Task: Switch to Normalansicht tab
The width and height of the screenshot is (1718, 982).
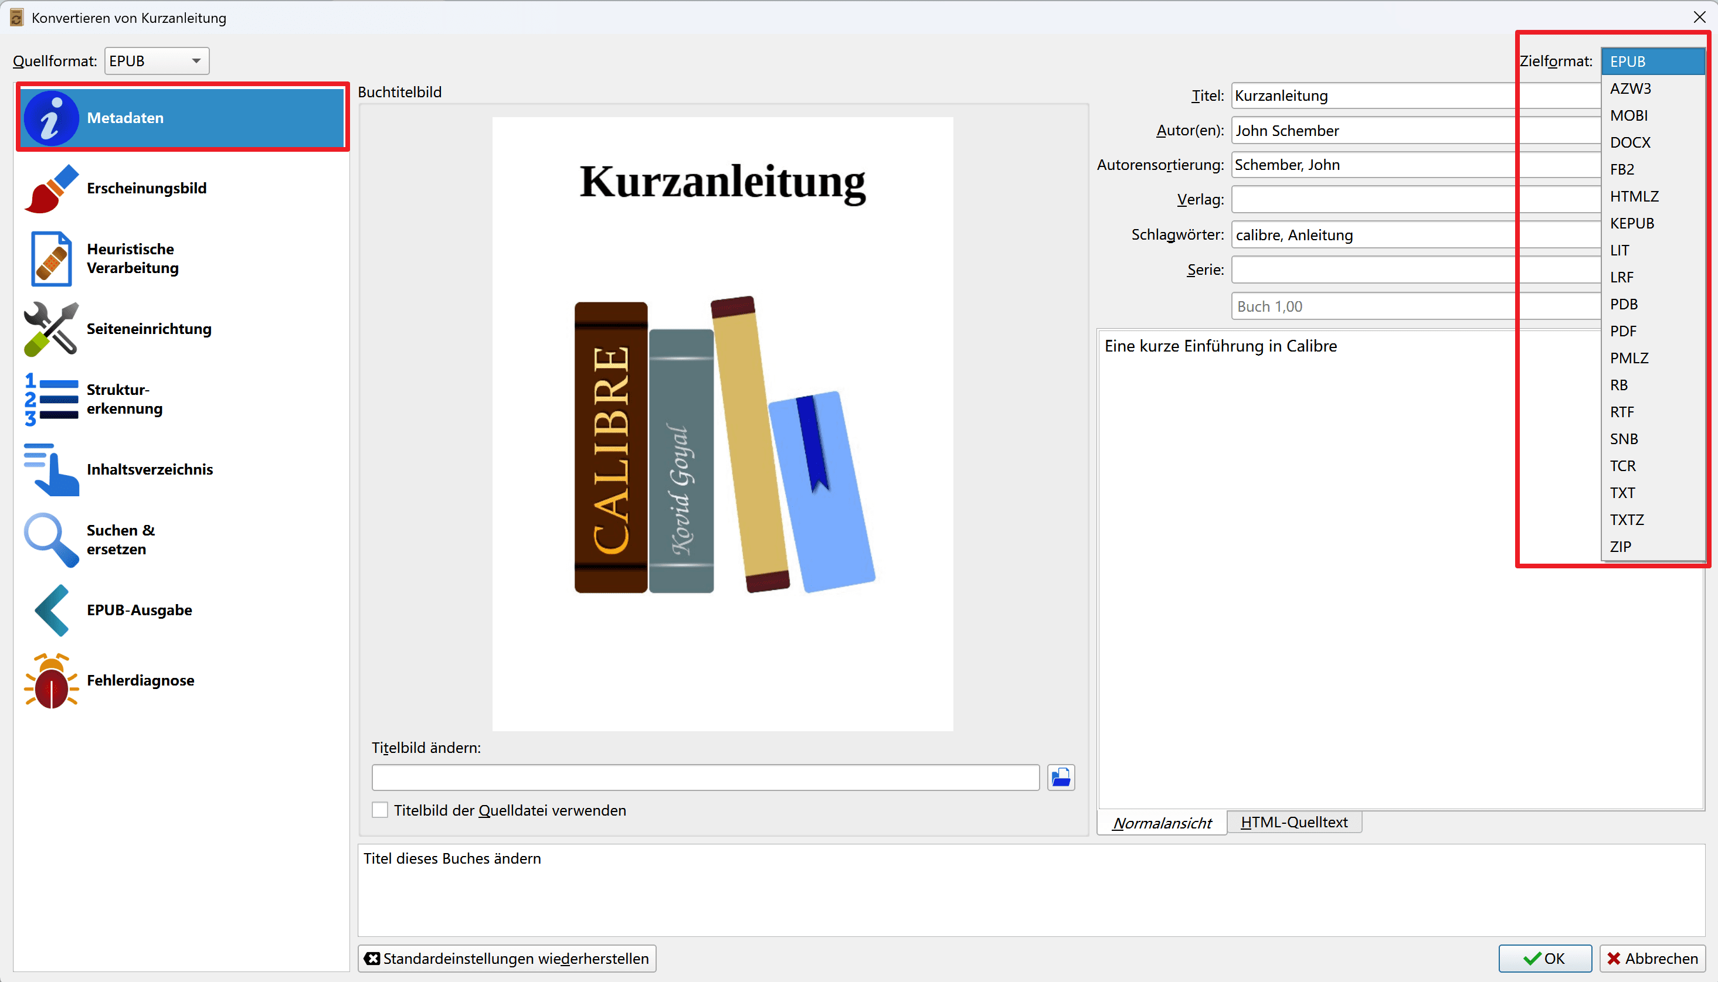Action: 1162,823
